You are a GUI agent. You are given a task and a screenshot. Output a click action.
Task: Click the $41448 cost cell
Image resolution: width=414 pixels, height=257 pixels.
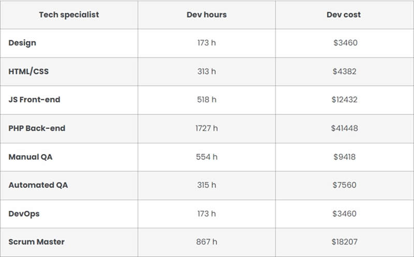click(x=344, y=128)
